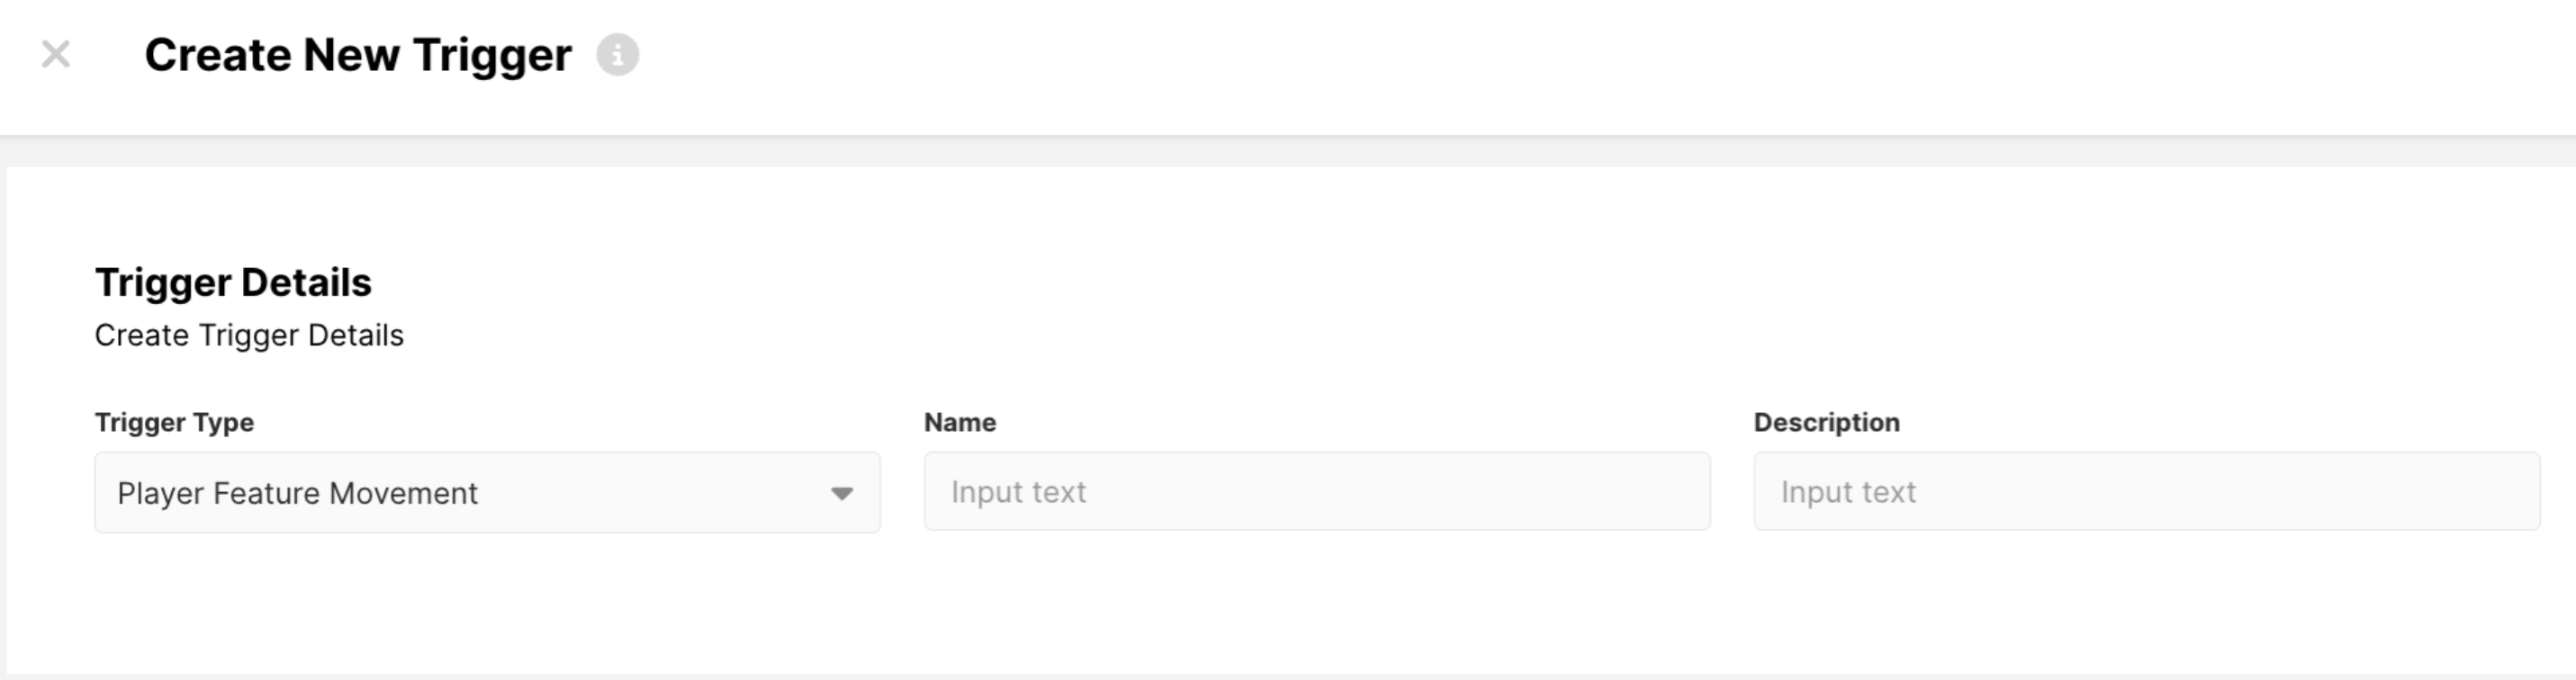This screenshot has width=2576, height=680.
Task: Click the Create New Trigger page title
Action: [x=358, y=55]
